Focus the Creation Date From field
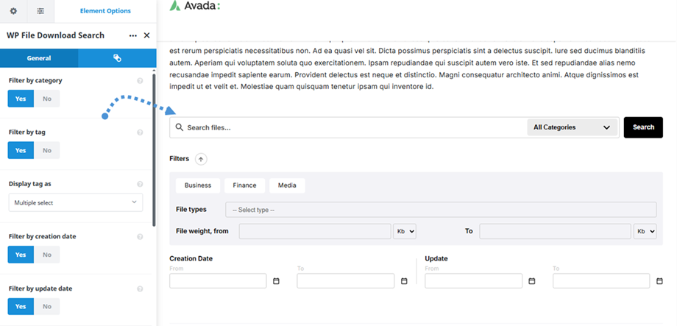 pos(218,280)
